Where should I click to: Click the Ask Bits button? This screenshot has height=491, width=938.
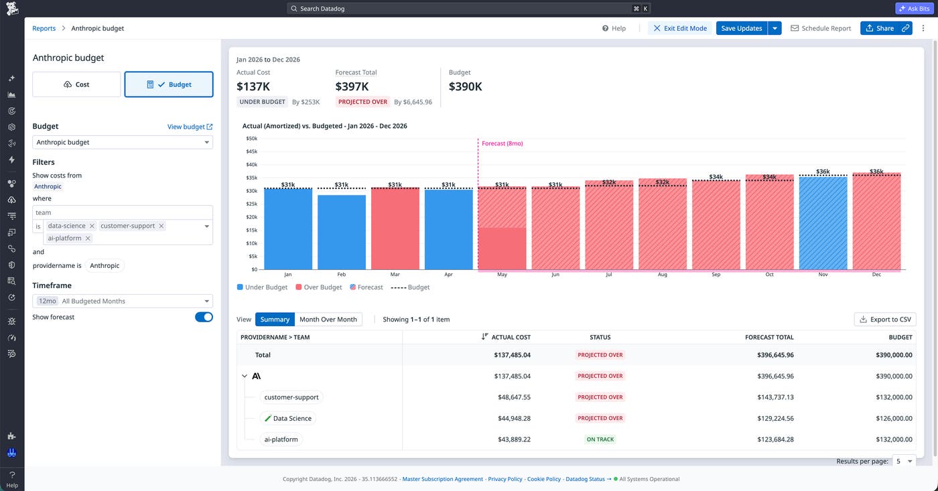(x=913, y=9)
